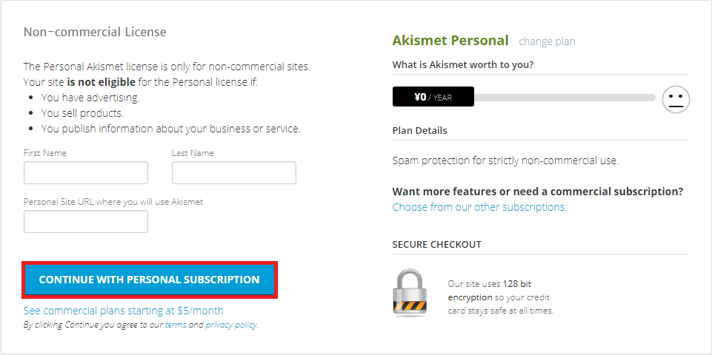Screen dimensions: 712x355
Task: Focus the First Name input field
Action: (x=86, y=173)
